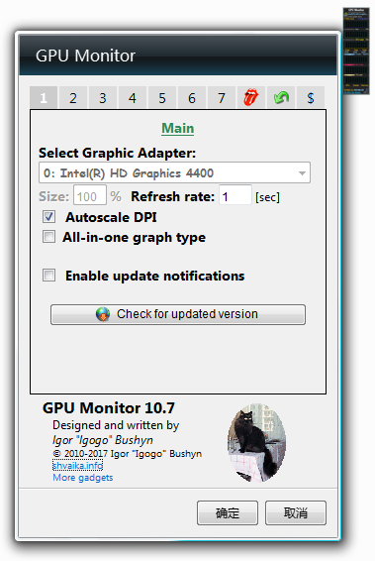Screen dimensions: 375x561
Task: Click the GPU Monitor title text
Action: [x=85, y=56]
